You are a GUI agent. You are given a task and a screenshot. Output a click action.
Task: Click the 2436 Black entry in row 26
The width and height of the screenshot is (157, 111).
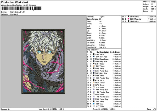pyautogui.click(x=134, y=21)
